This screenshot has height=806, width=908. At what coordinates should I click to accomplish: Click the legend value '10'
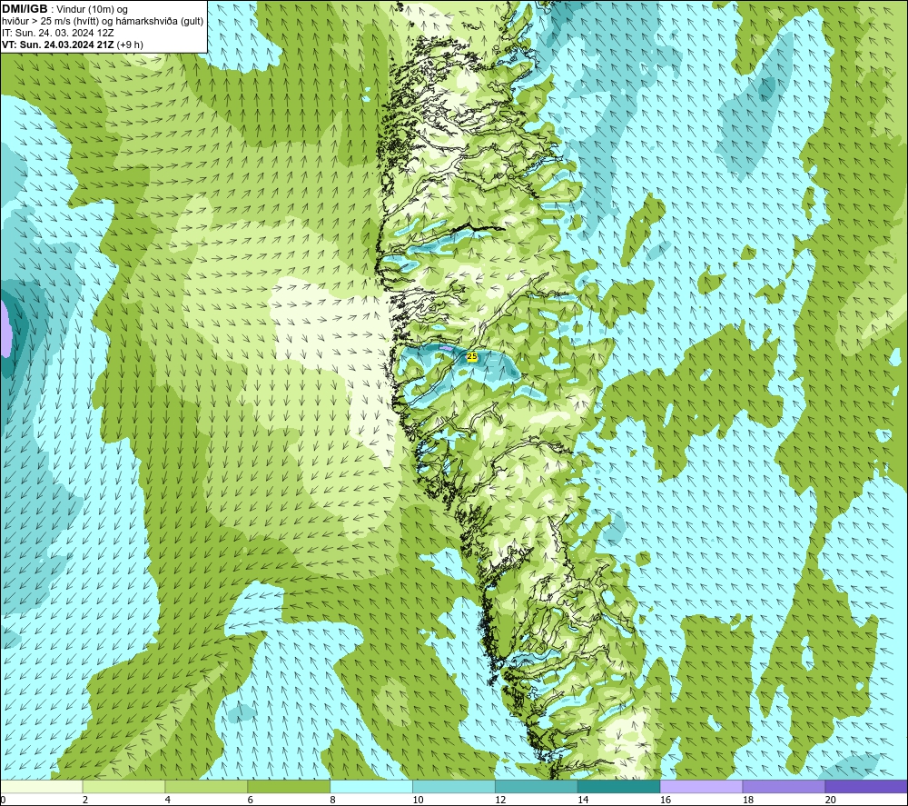[418, 801]
